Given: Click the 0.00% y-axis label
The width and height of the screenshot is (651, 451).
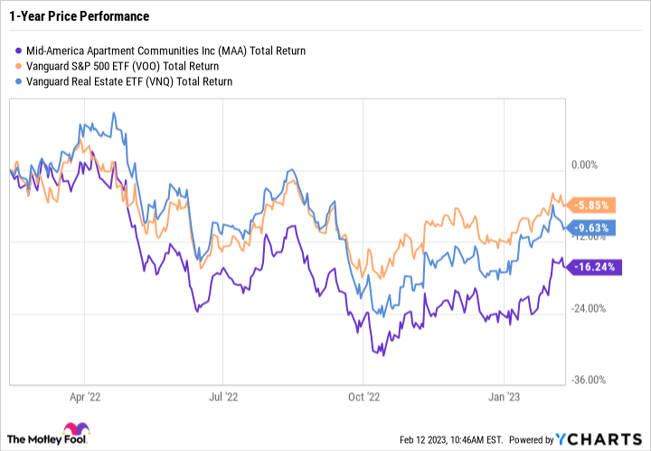Looking at the screenshot, I should 584,164.
